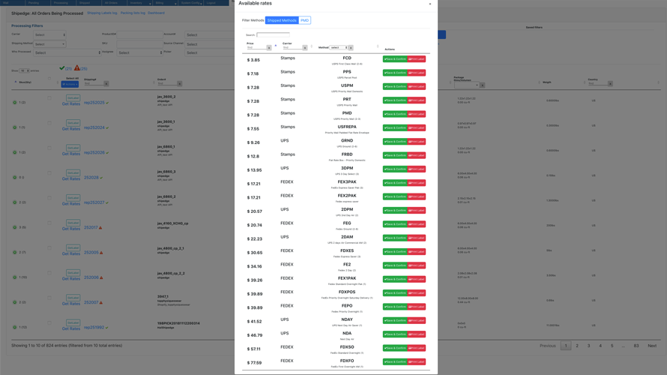Switch filter to PMD
The height and width of the screenshot is (375, 667).
point(304,20)
